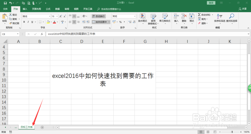
Task: Insert a function with the fx icon
Action: pos(42,34)
